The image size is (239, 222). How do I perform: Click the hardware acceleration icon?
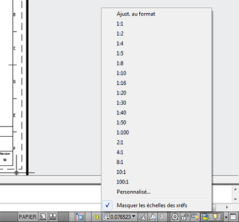click(x=195, y=217)
